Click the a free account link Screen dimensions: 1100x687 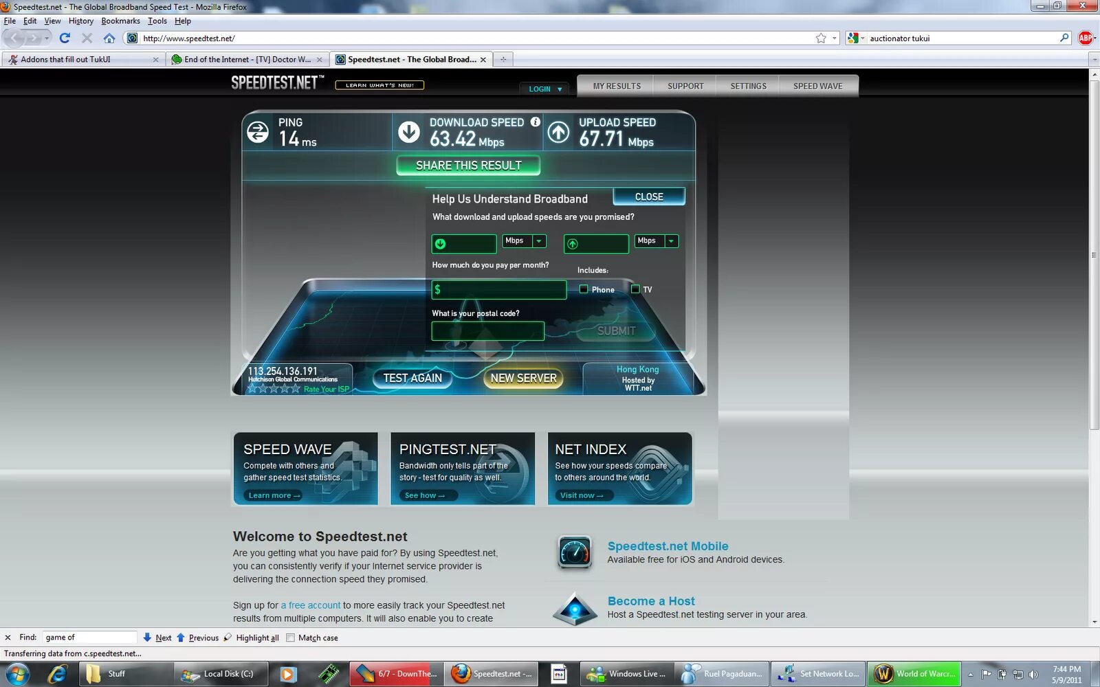coord(310,605)
